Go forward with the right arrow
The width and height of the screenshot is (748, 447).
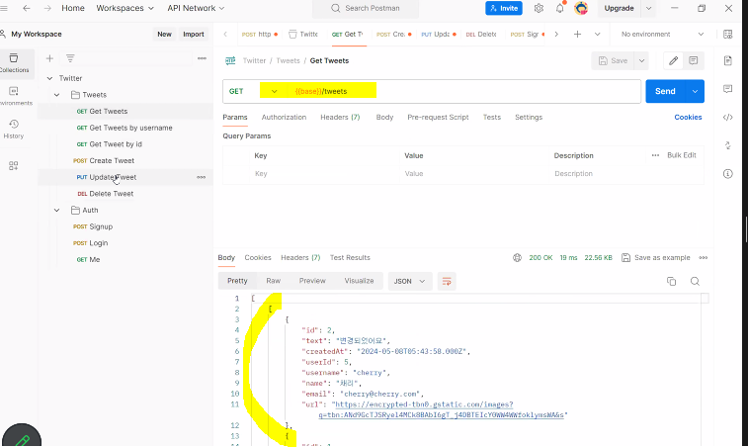[x=47, y=8]
